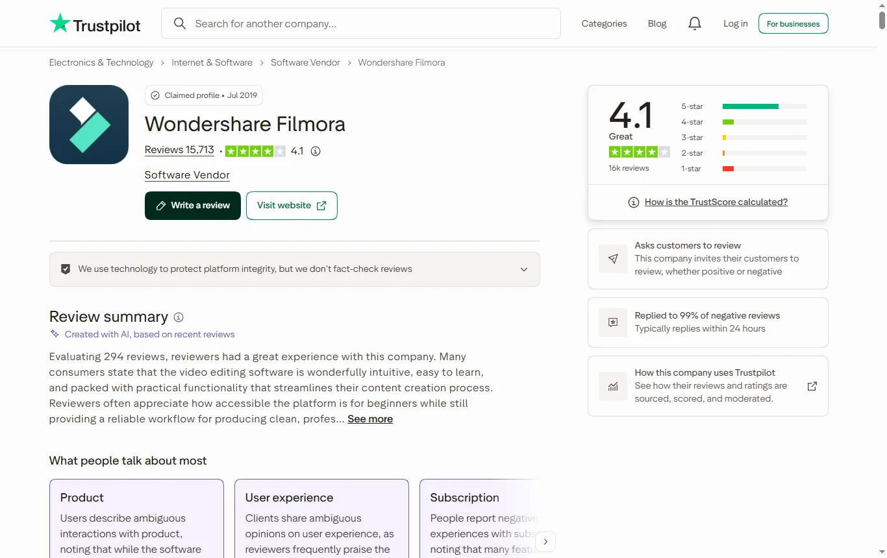
Task: Go to Software Vendor breadcrumb
Action: [x=305, y=62]
